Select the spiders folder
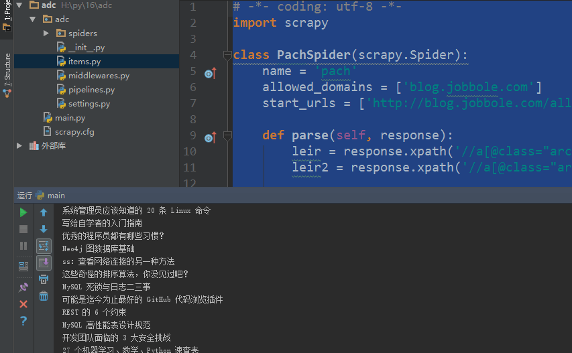This screenshot has height=353, width=572. click(x=82, y=33)
